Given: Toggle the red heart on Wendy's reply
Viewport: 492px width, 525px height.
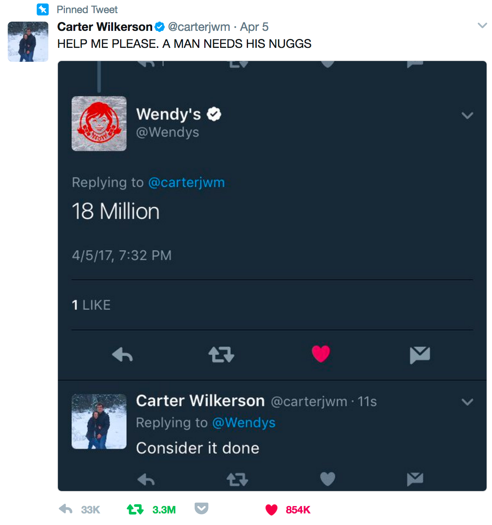Looking at the screenshot, I should click(321, 354).
